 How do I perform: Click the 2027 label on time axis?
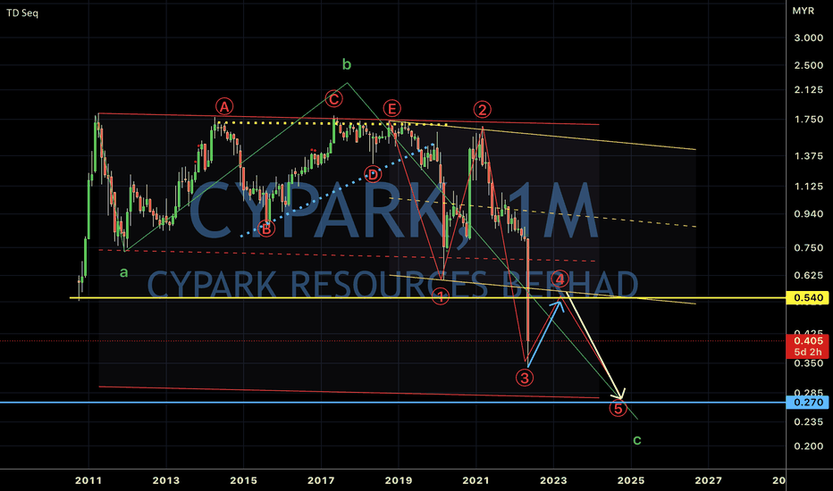pos(709,480)
